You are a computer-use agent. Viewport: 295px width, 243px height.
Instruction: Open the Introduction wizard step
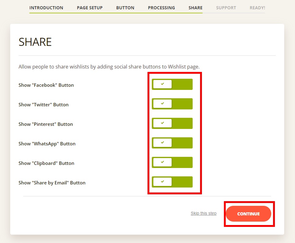coord(46,8)
